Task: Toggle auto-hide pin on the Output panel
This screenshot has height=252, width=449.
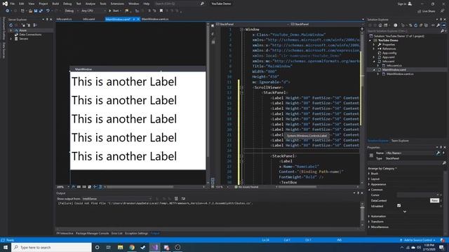Action: (358, 193)
